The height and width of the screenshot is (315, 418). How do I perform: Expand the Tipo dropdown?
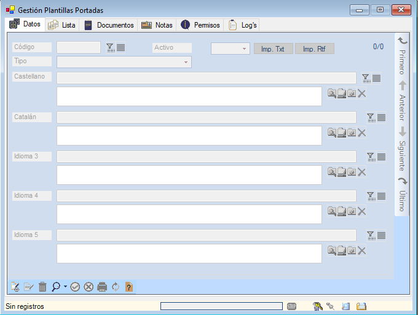[186, 62]
